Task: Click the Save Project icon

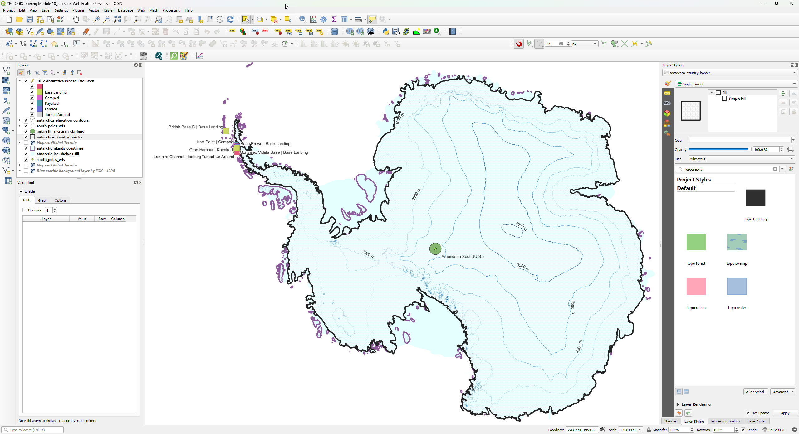Action: pyautogui.click(x=30, y=19)
